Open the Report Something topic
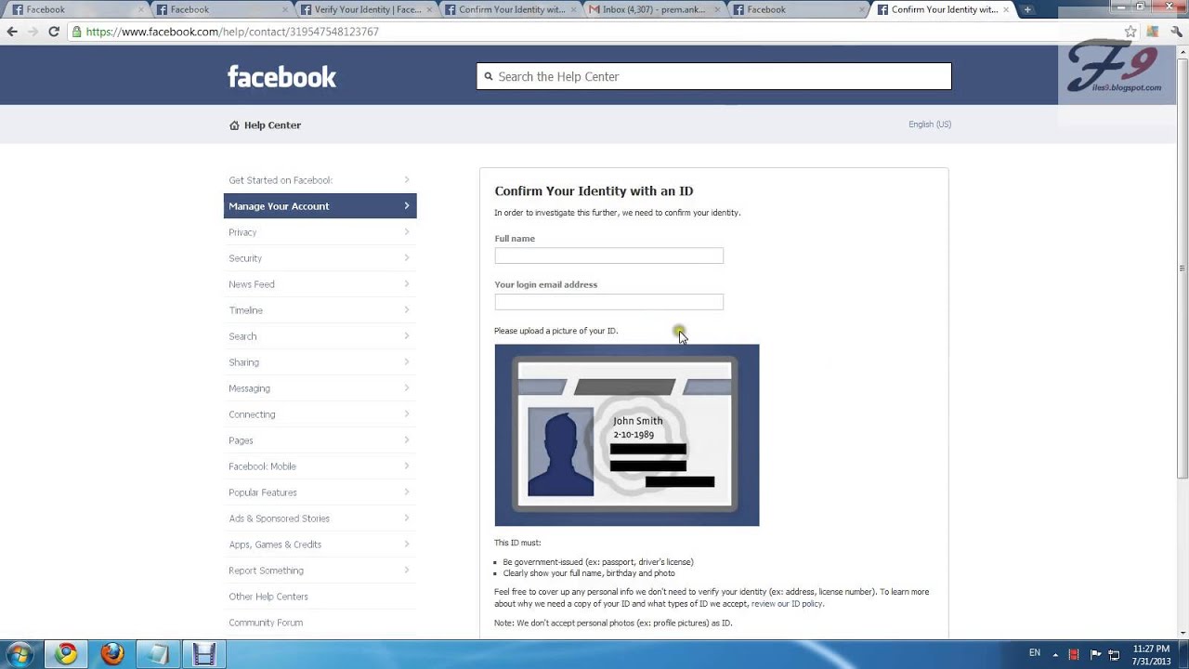Screen dimensions: 1189x669 point(320,571)
